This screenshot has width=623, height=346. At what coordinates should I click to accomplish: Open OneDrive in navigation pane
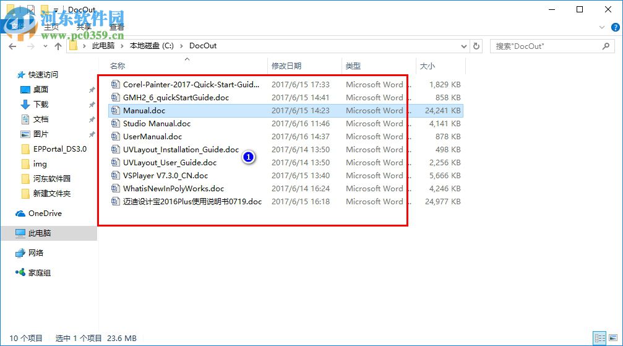click(45, 213)
